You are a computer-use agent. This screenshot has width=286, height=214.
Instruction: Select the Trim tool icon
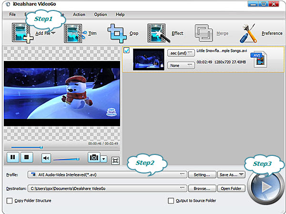click(x=75, y=33)
